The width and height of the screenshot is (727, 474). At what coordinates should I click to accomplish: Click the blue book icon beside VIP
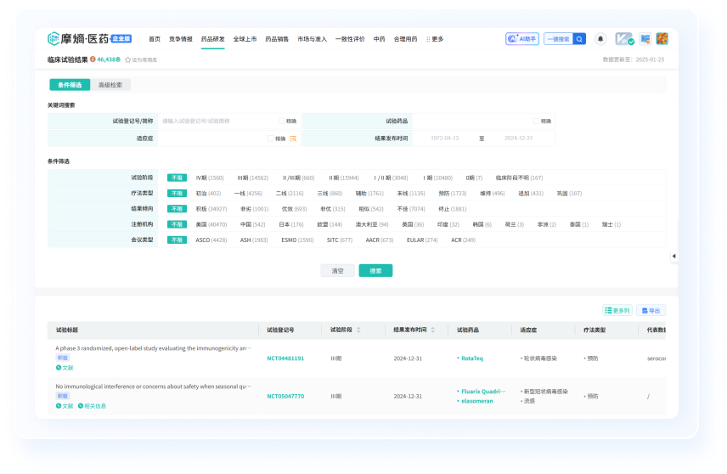pyautogui.click(x=645, y=39)
